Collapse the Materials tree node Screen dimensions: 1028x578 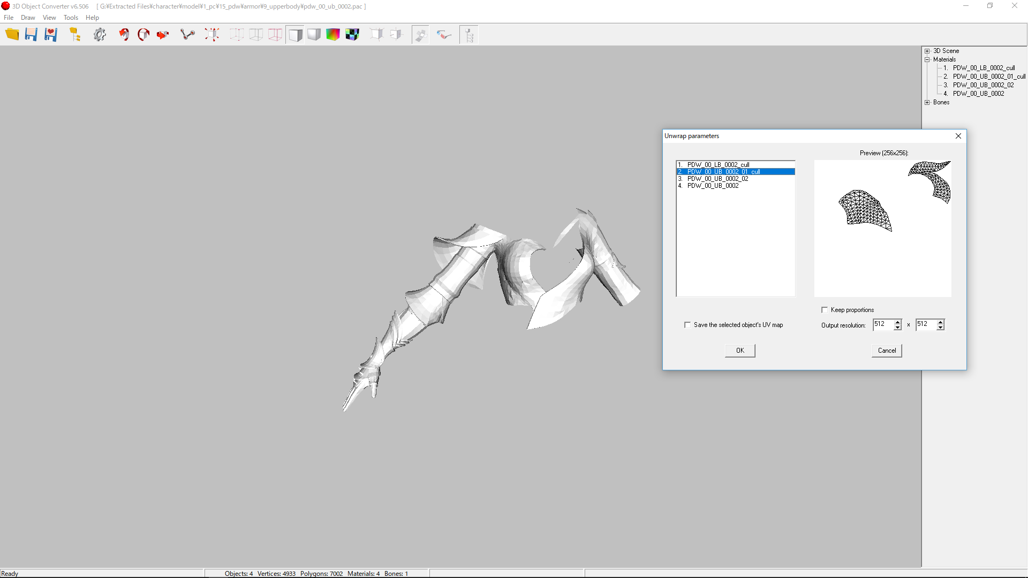click(927, 59)
